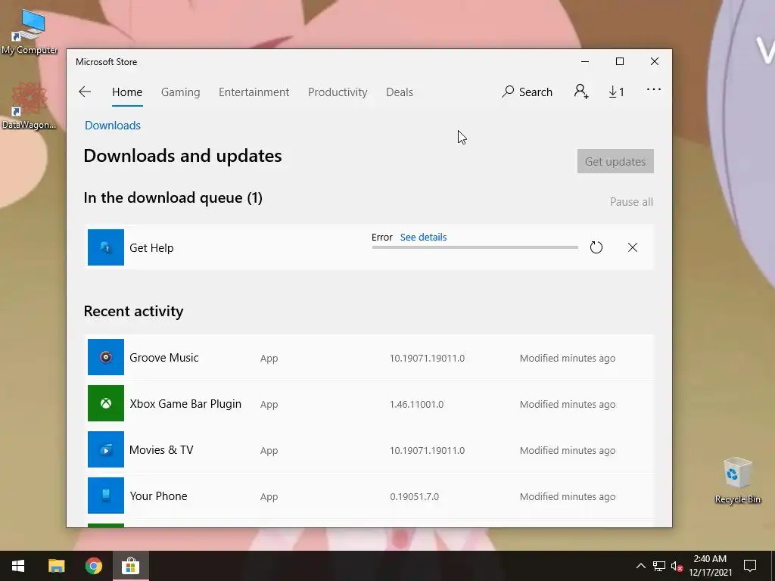This screenshot has height=581, width=775.
Task: Click the Xbox Game Bar Plugin icon
Action: [x=106, y=403]
